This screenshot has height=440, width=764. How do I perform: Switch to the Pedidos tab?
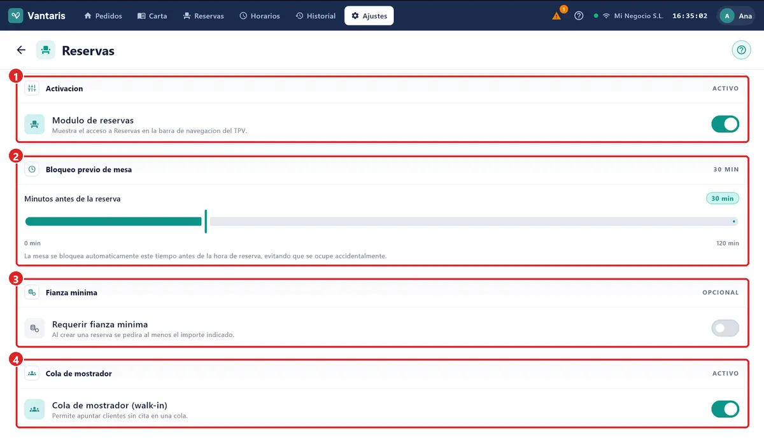103,16
